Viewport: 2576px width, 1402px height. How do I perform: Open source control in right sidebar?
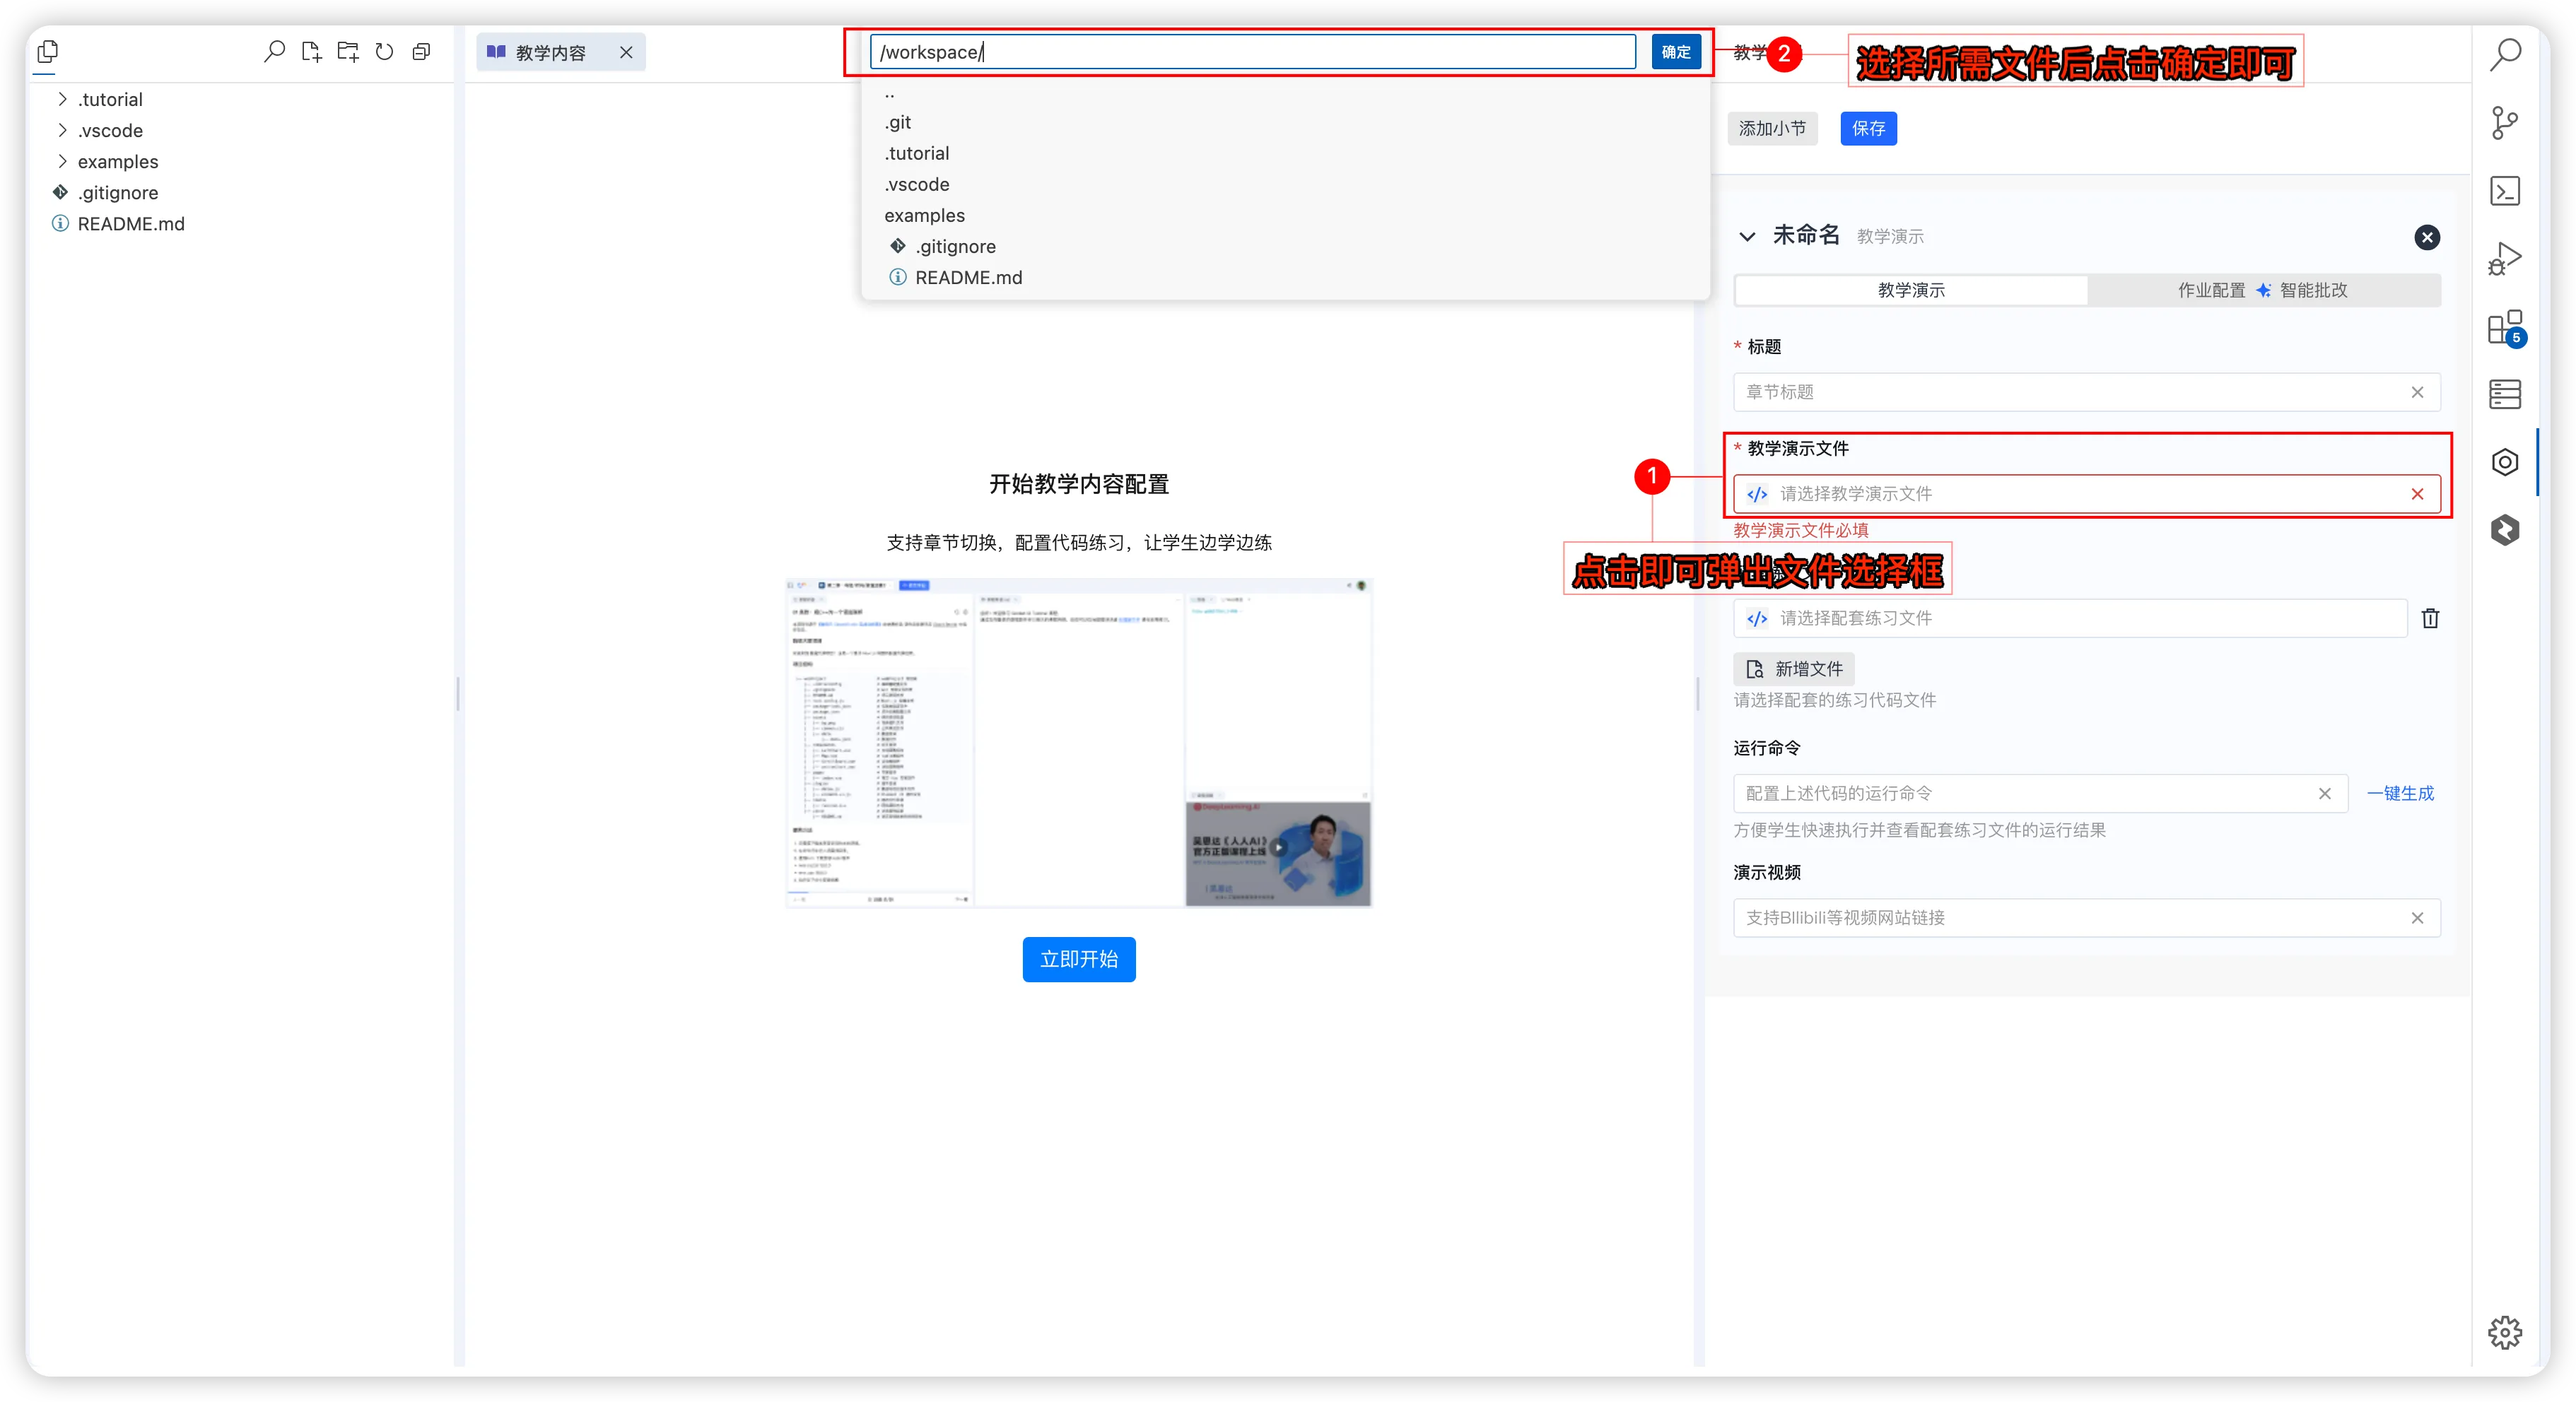(x=2504, y=123)
